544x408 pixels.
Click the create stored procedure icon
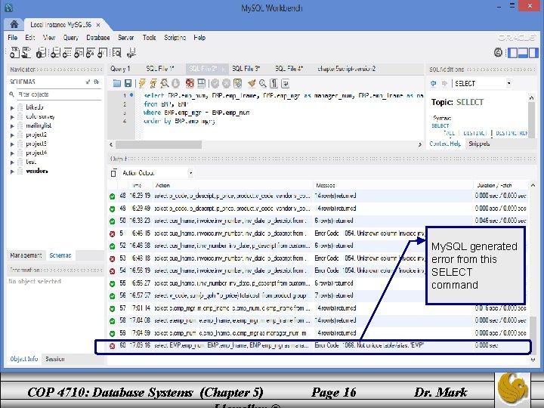91,52
